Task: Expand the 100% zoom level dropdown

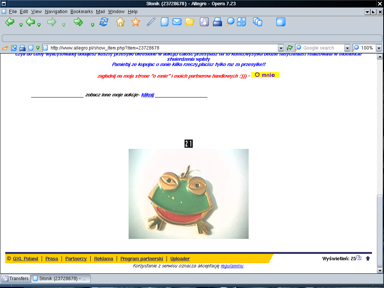Action: click(378, 48)
